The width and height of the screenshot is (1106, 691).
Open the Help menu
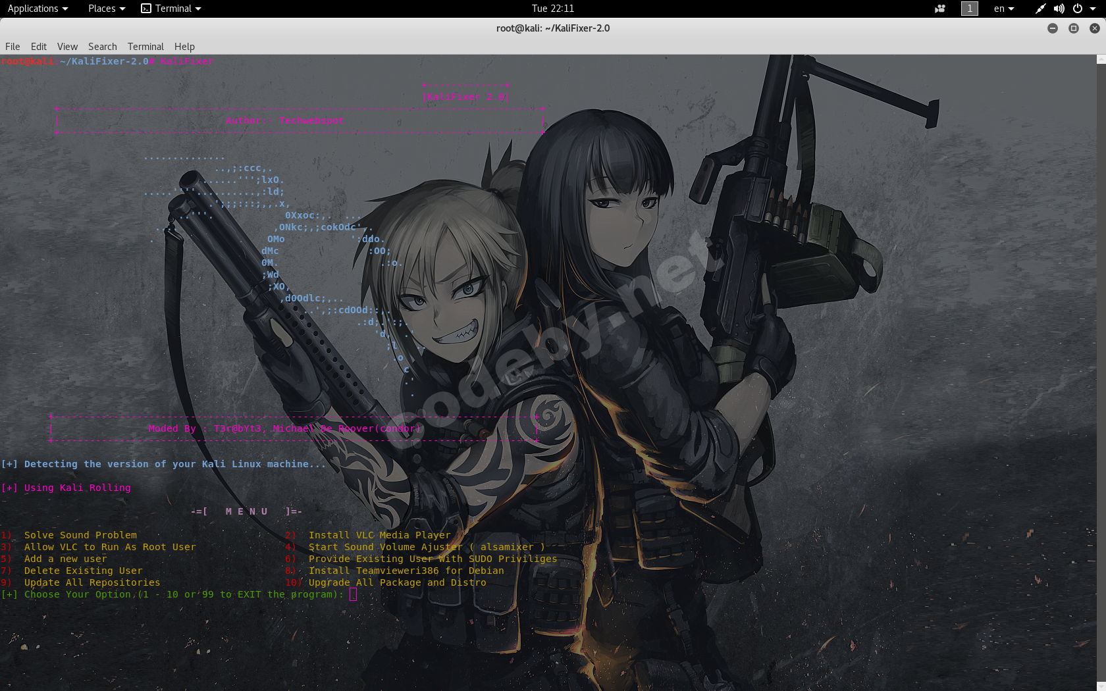184,47
